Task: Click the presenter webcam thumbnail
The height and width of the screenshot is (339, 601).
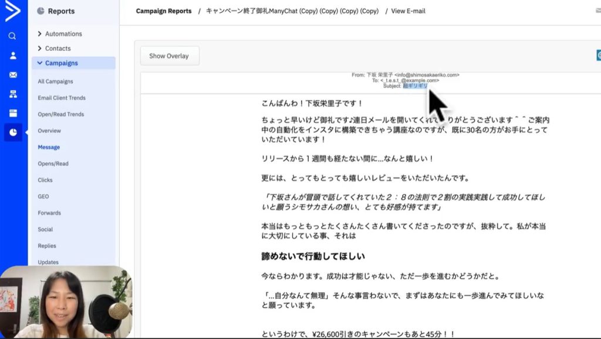Action: 66,302
